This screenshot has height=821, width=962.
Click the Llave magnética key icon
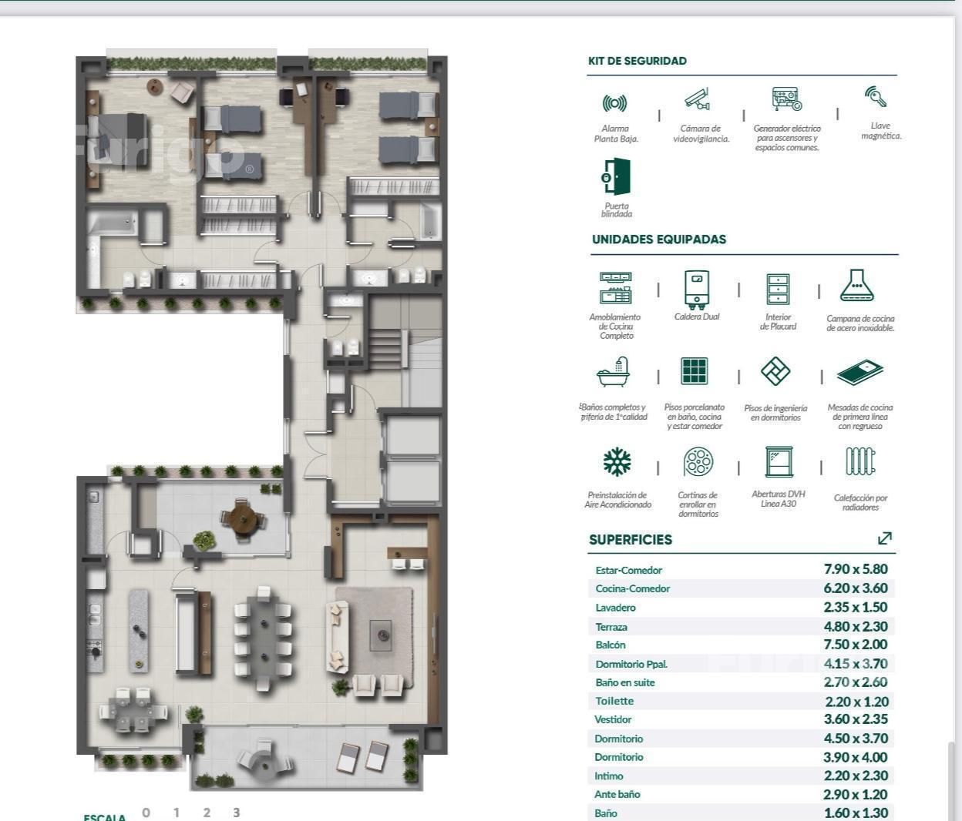pyautogui.click(x=876, y=97)
